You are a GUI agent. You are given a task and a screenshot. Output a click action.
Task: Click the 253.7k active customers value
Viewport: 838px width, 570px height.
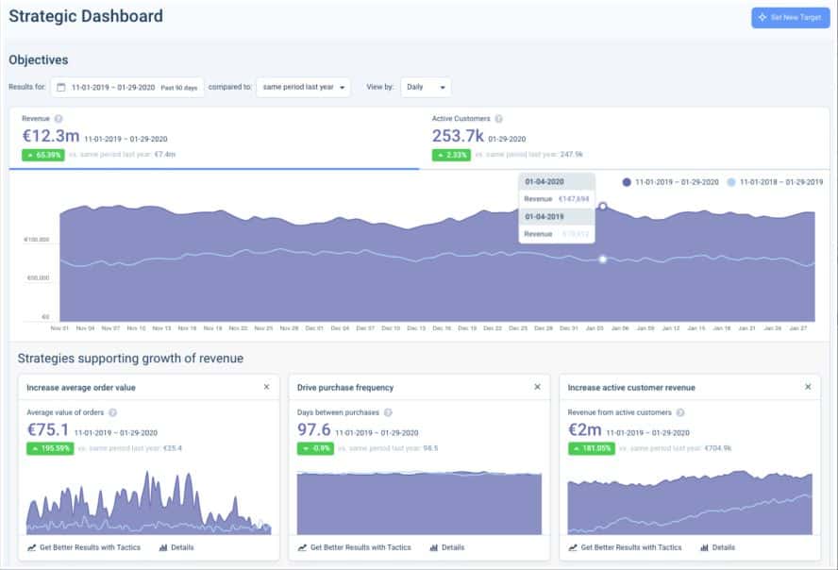click(x=458, y=136)
